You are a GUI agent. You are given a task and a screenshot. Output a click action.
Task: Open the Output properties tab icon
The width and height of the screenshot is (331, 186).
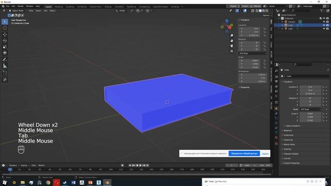click(276, 82)
